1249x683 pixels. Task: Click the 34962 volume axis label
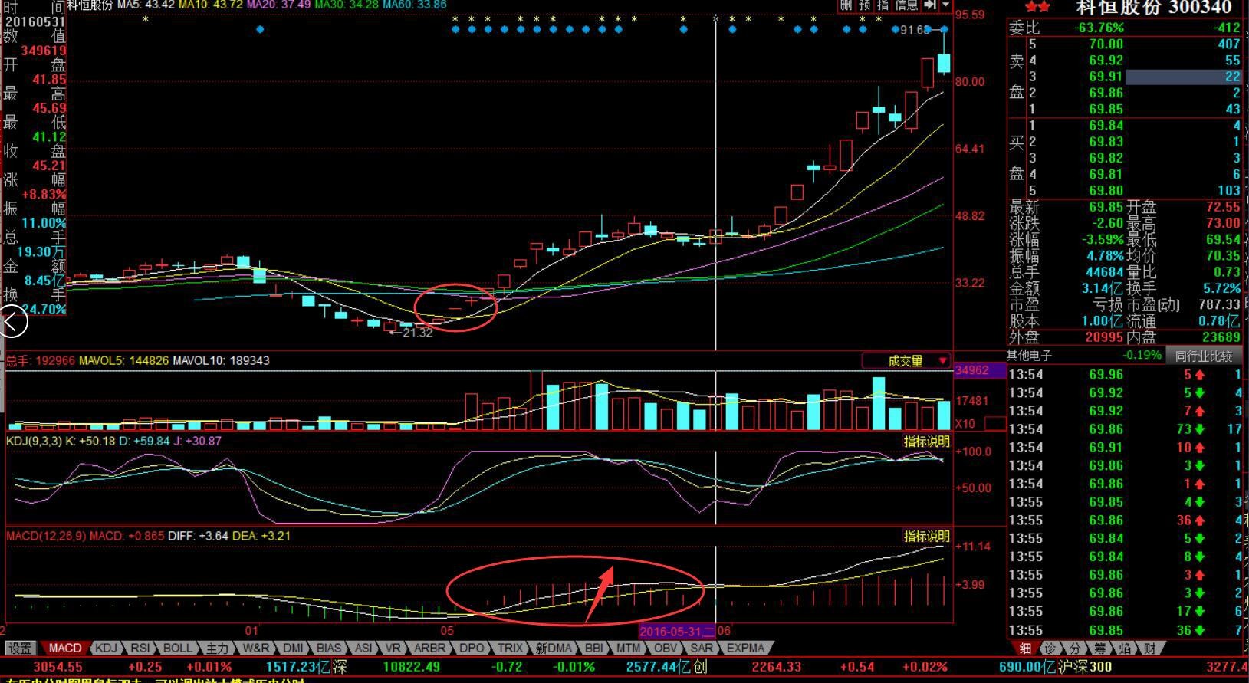971,370
